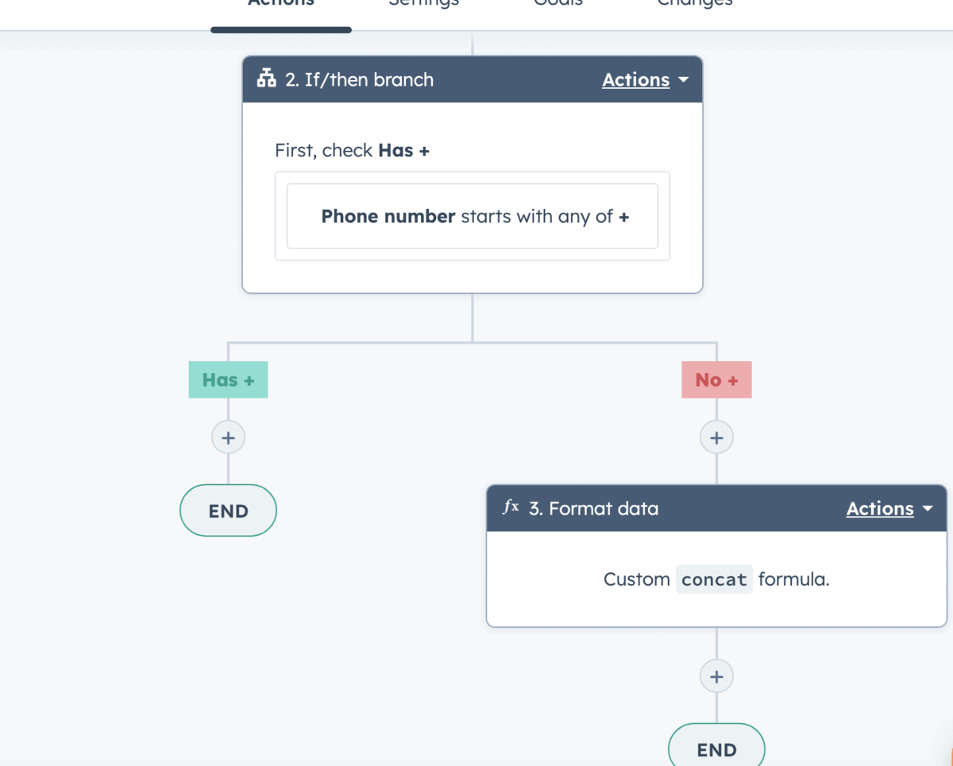
Task: Click 'First, check Has +' text
Action: [352, 151]
